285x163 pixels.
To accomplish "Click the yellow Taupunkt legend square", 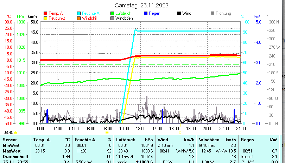I will [x=45, y=18].
